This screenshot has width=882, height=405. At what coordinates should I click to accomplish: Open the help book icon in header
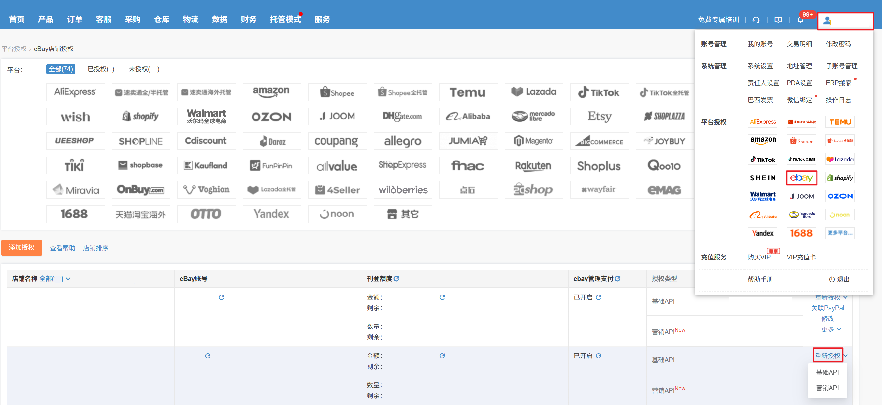pyautogui.click(x=778, y=20)
